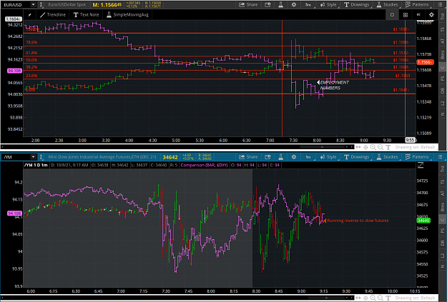Click the text tool icon under /YM chart
Image resolution: width=447 pixels, height=302 pixels.
click(x=388, y=298)
